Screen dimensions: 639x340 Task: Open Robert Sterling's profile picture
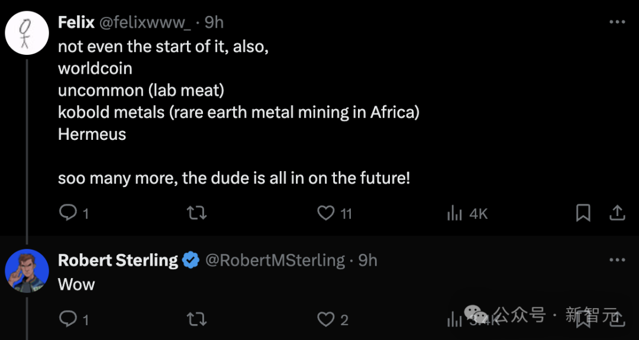pyautogui.click(x=27, y=270)
